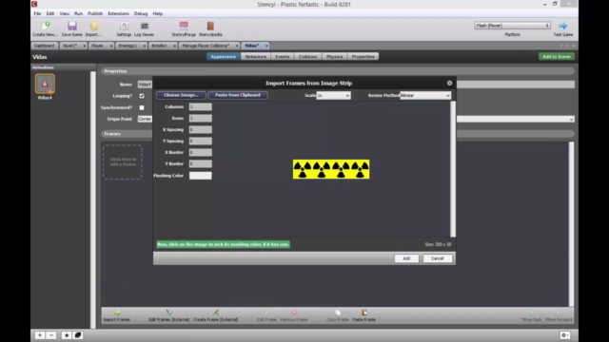Click Create Frame (External) icon
Image resolution: width=609 pixels, height=342 pixels.
[216, 313]
